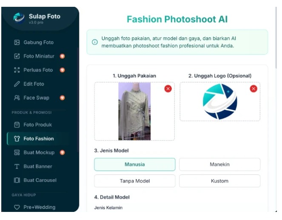
Task: Click the Edit Foto pencil icon
Action: click(17, 84)
